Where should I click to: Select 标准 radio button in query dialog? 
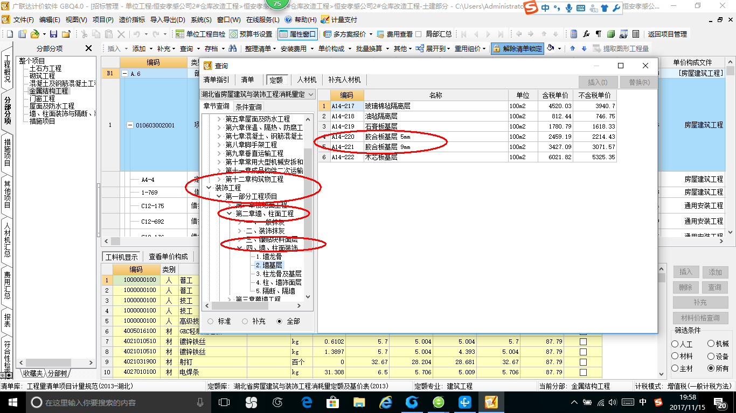[210, 321]
